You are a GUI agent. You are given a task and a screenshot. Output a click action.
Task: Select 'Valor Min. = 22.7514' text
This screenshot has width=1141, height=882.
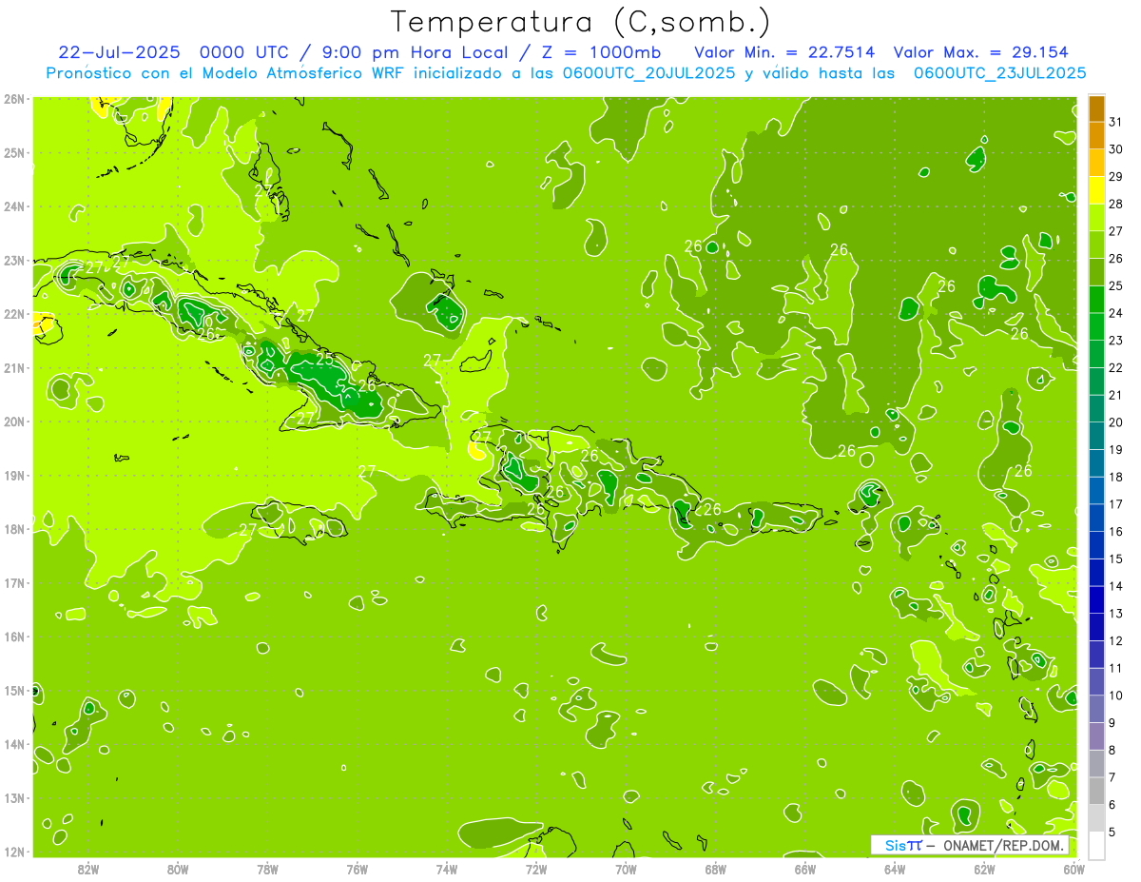point(784,52)
